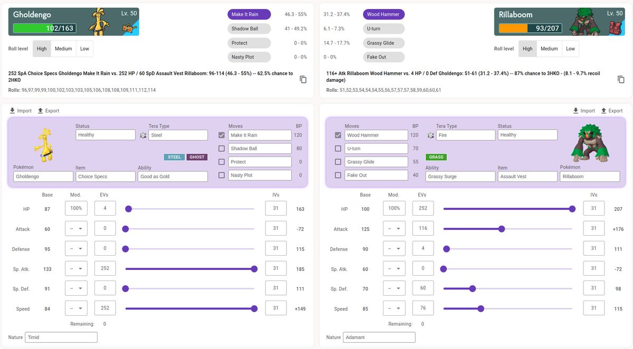Check the Nasty Plot checkbox
The width and height of the screenshot is (633, 349).
click(222, 175)
